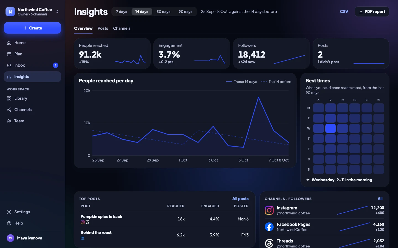Open the People reached summary card

pos(112,53)
